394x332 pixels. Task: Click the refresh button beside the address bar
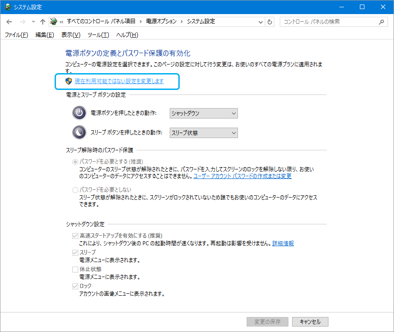[x=270, y=22]
